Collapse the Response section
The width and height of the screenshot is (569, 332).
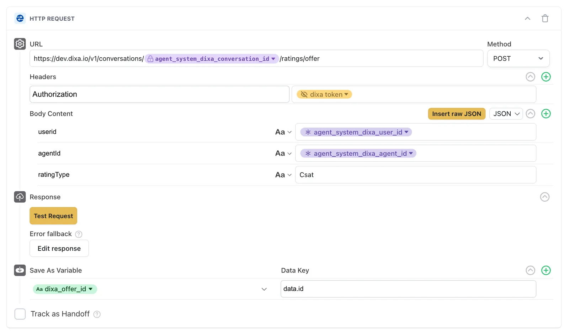point(544,197)
